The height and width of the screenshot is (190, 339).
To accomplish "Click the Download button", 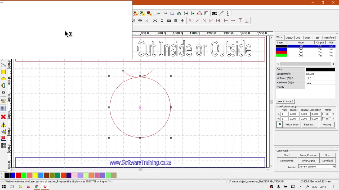I will click(328, 161).
